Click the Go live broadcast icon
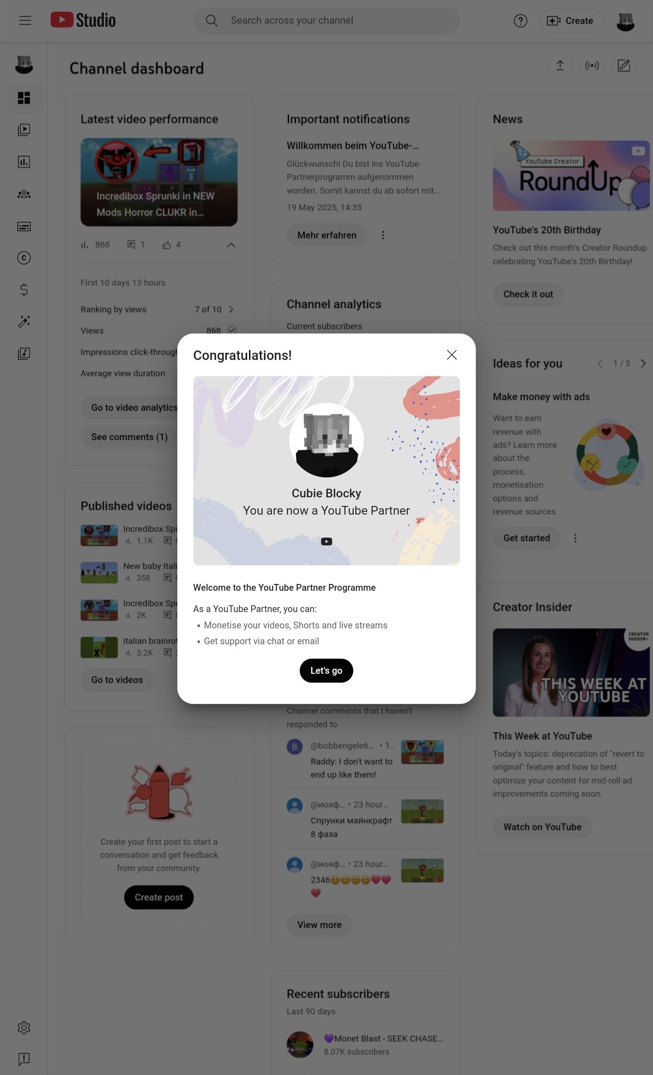Screen dimensions: 653x1075 pos(592,66)
